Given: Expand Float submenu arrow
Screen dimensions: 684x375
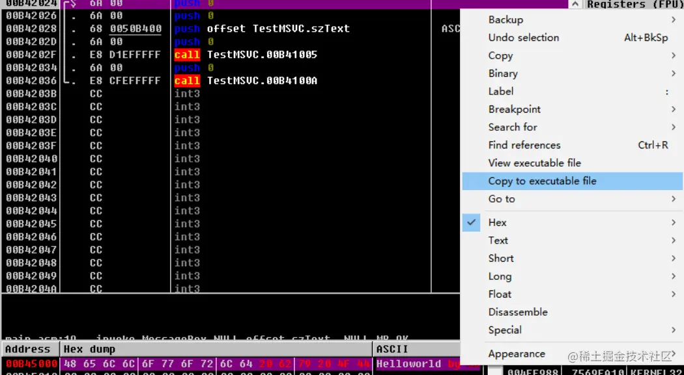Looking at the screenshot, I should pos(674,294).
